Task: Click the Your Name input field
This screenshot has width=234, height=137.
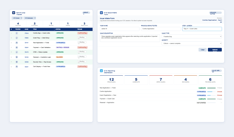Action: point(120,29)
